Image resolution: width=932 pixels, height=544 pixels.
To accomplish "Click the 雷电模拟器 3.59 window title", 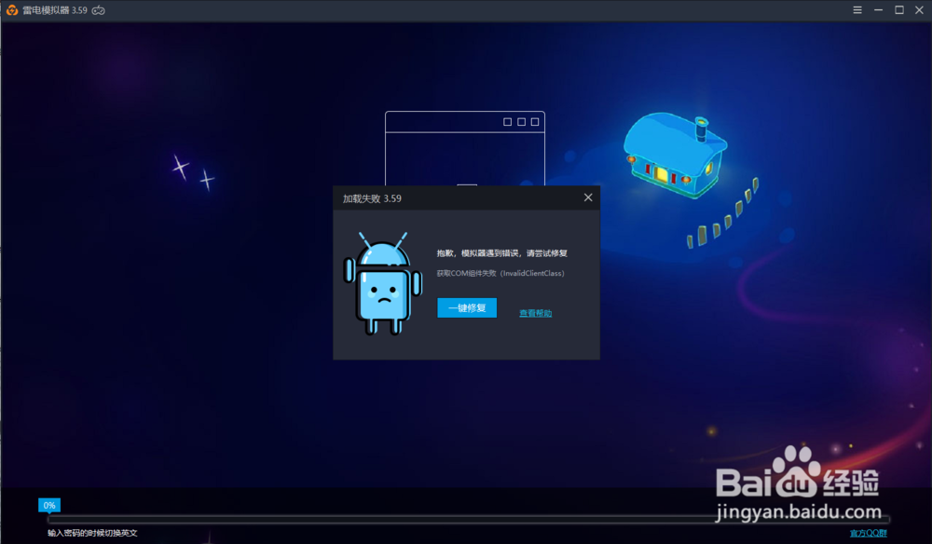I will point(55,10).
